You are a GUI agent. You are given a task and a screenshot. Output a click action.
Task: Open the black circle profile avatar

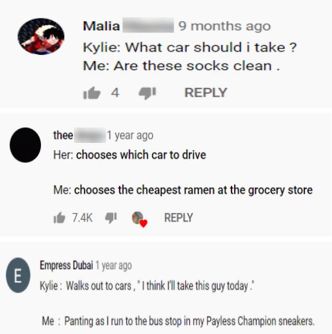coord(25,145)
